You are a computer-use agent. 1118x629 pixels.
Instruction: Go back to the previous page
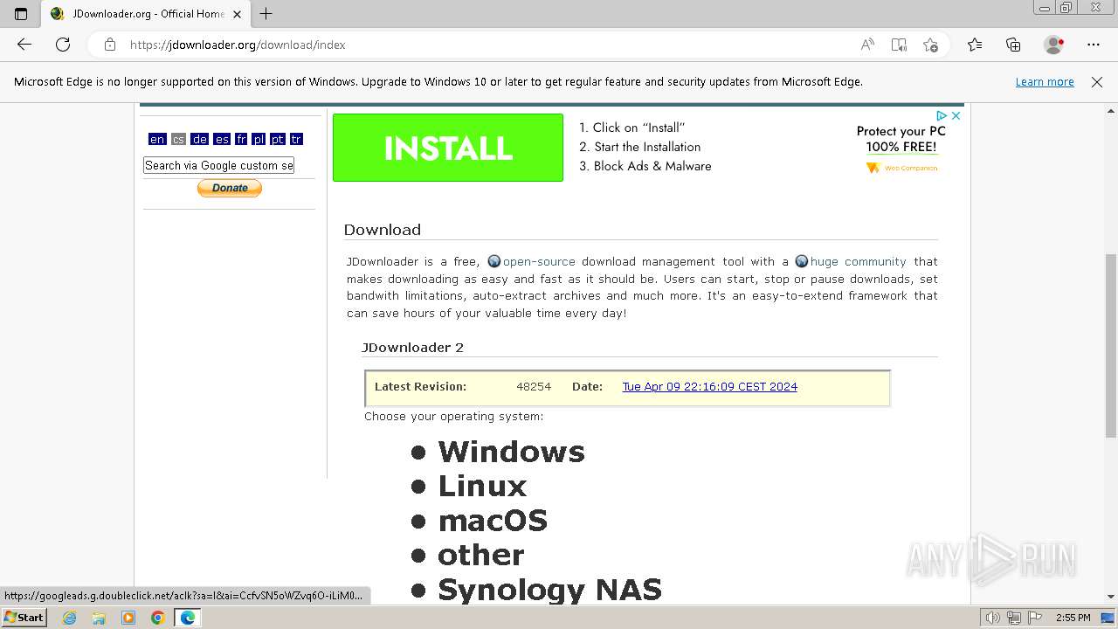(24, 45)
